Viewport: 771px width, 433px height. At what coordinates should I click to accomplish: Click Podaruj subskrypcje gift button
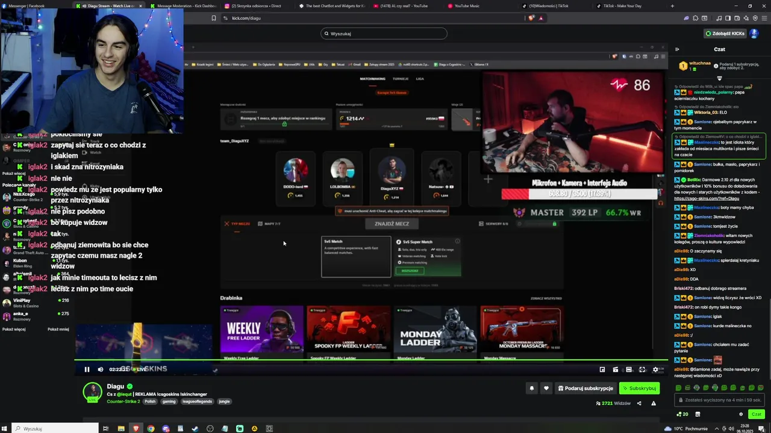coord(586,388)
